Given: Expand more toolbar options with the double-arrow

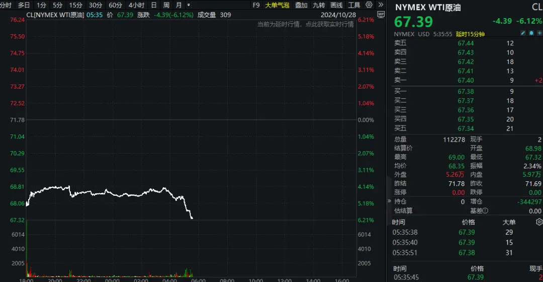Looking at the screenshot, I should pyautogui.click(x=381, y=5).
